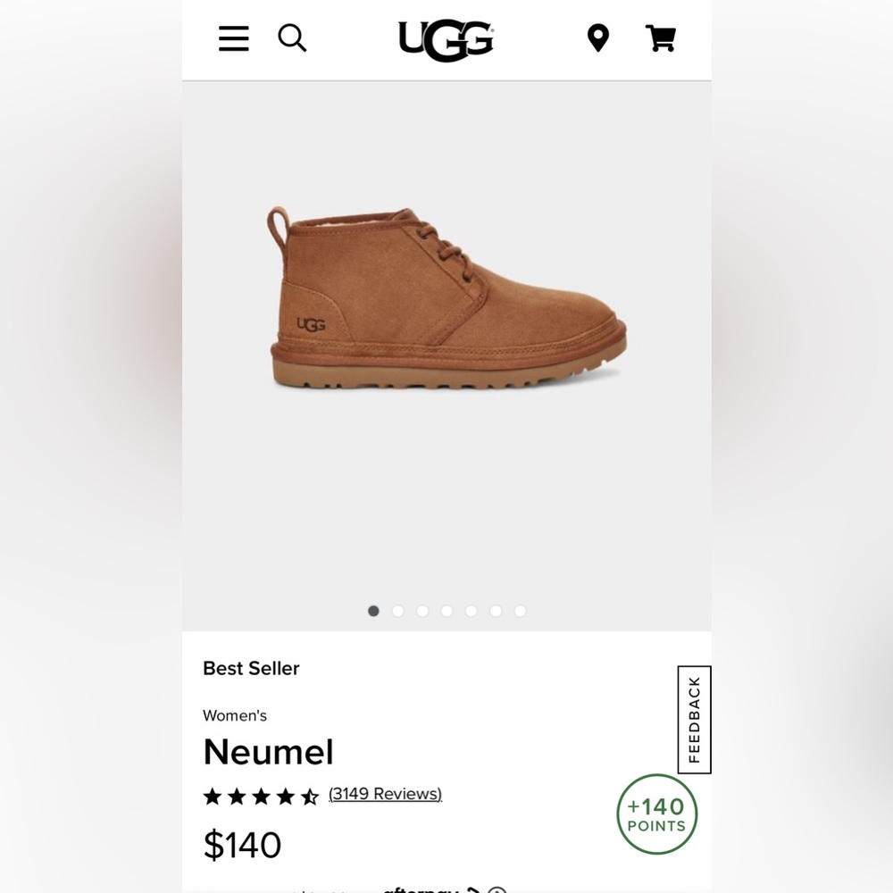Screen dimensions: 893x893
Task: Click the Neumel product title
Action: point(268,753)
